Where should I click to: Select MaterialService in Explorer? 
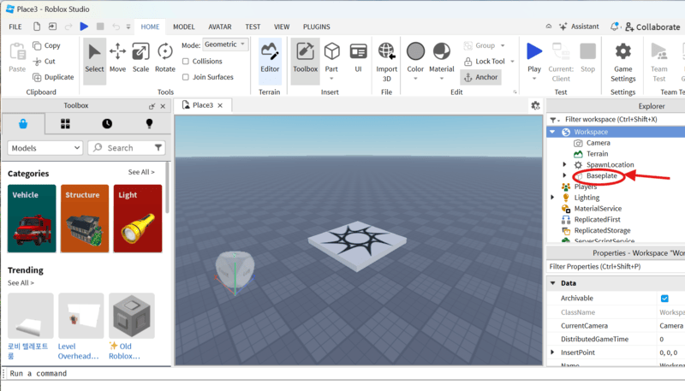pos(598,209)
